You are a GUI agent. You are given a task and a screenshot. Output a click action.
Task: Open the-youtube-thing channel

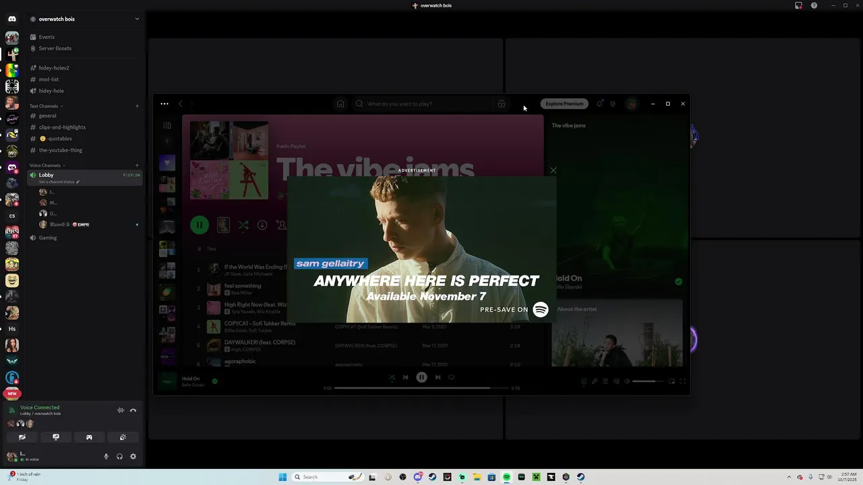[x=61, y=150]
